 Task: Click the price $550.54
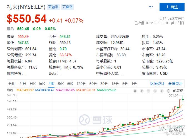coord(27,19)
